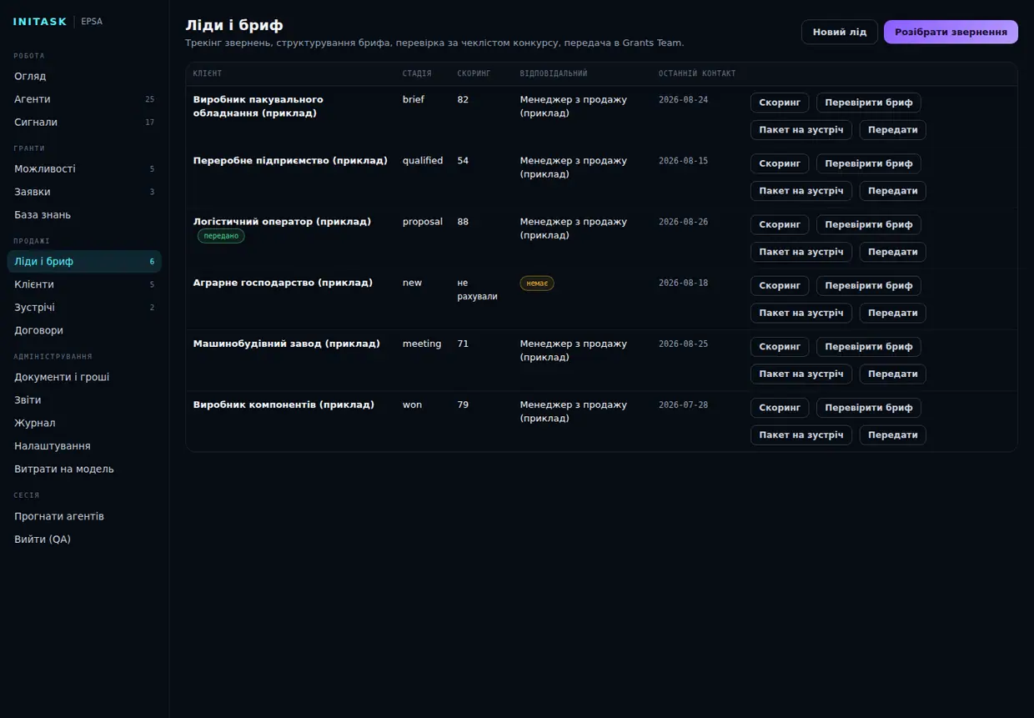The width and height of the screenshot is (1034, 718).
Task: Click the score value 88
Action: pos(463,222)
